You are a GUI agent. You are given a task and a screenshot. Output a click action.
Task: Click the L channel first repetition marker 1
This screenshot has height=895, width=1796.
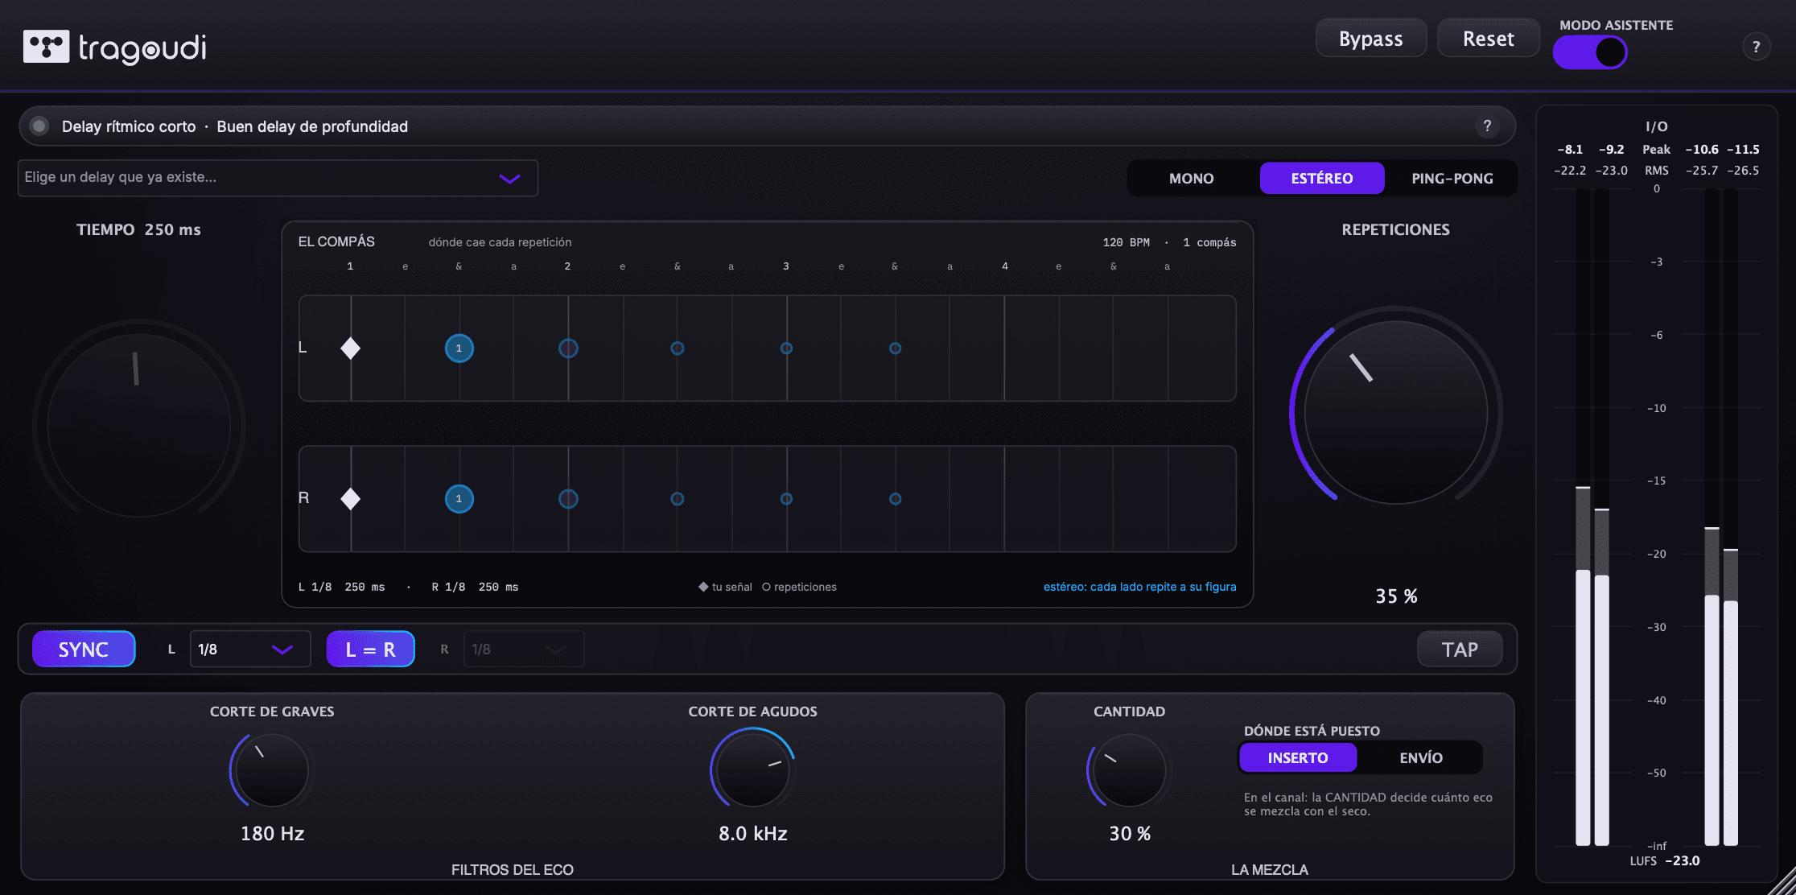pos(459,349)
